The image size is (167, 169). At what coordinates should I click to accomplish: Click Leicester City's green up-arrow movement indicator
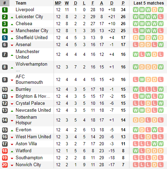pos(12,17)
